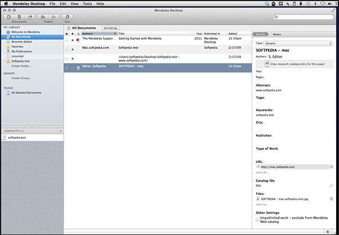
Task: Remove the URL with its circular delete icon
Action: click(x=332, y=167)
